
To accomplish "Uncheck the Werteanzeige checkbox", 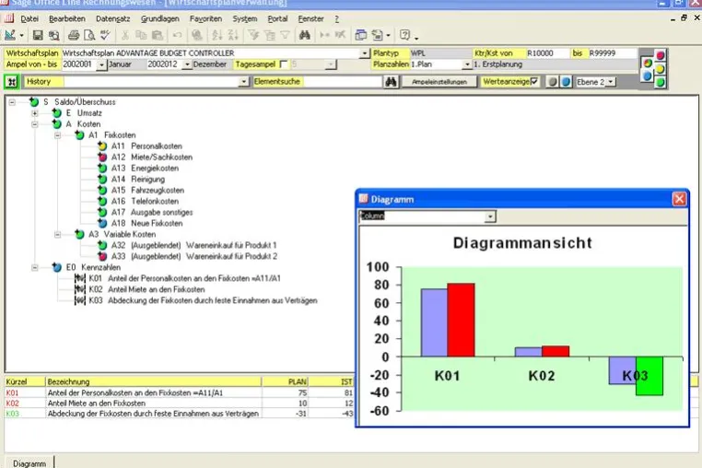I will click(x=534, y=81).
